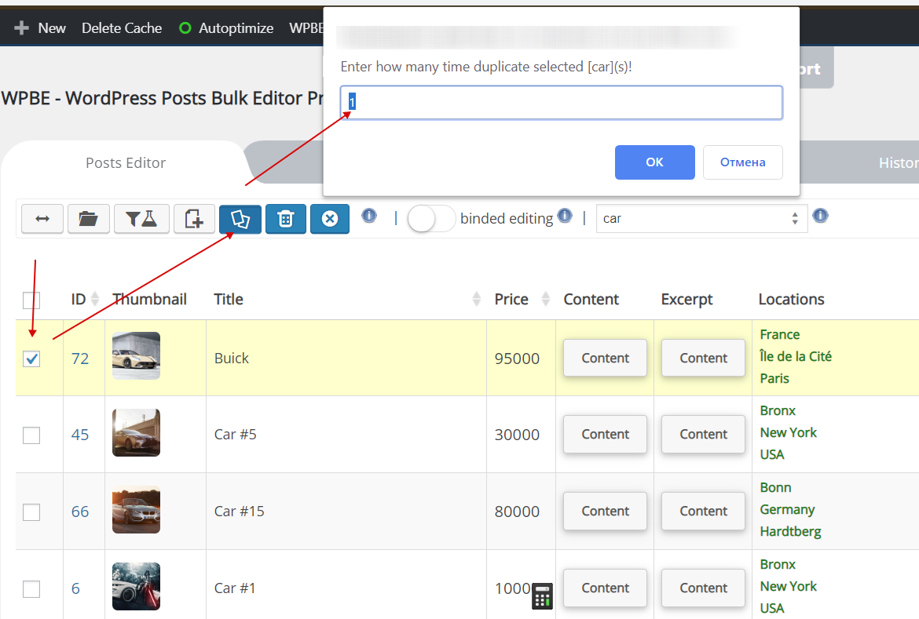
Task: Open the filter funnel tool
Action: [x=141, y=219]
